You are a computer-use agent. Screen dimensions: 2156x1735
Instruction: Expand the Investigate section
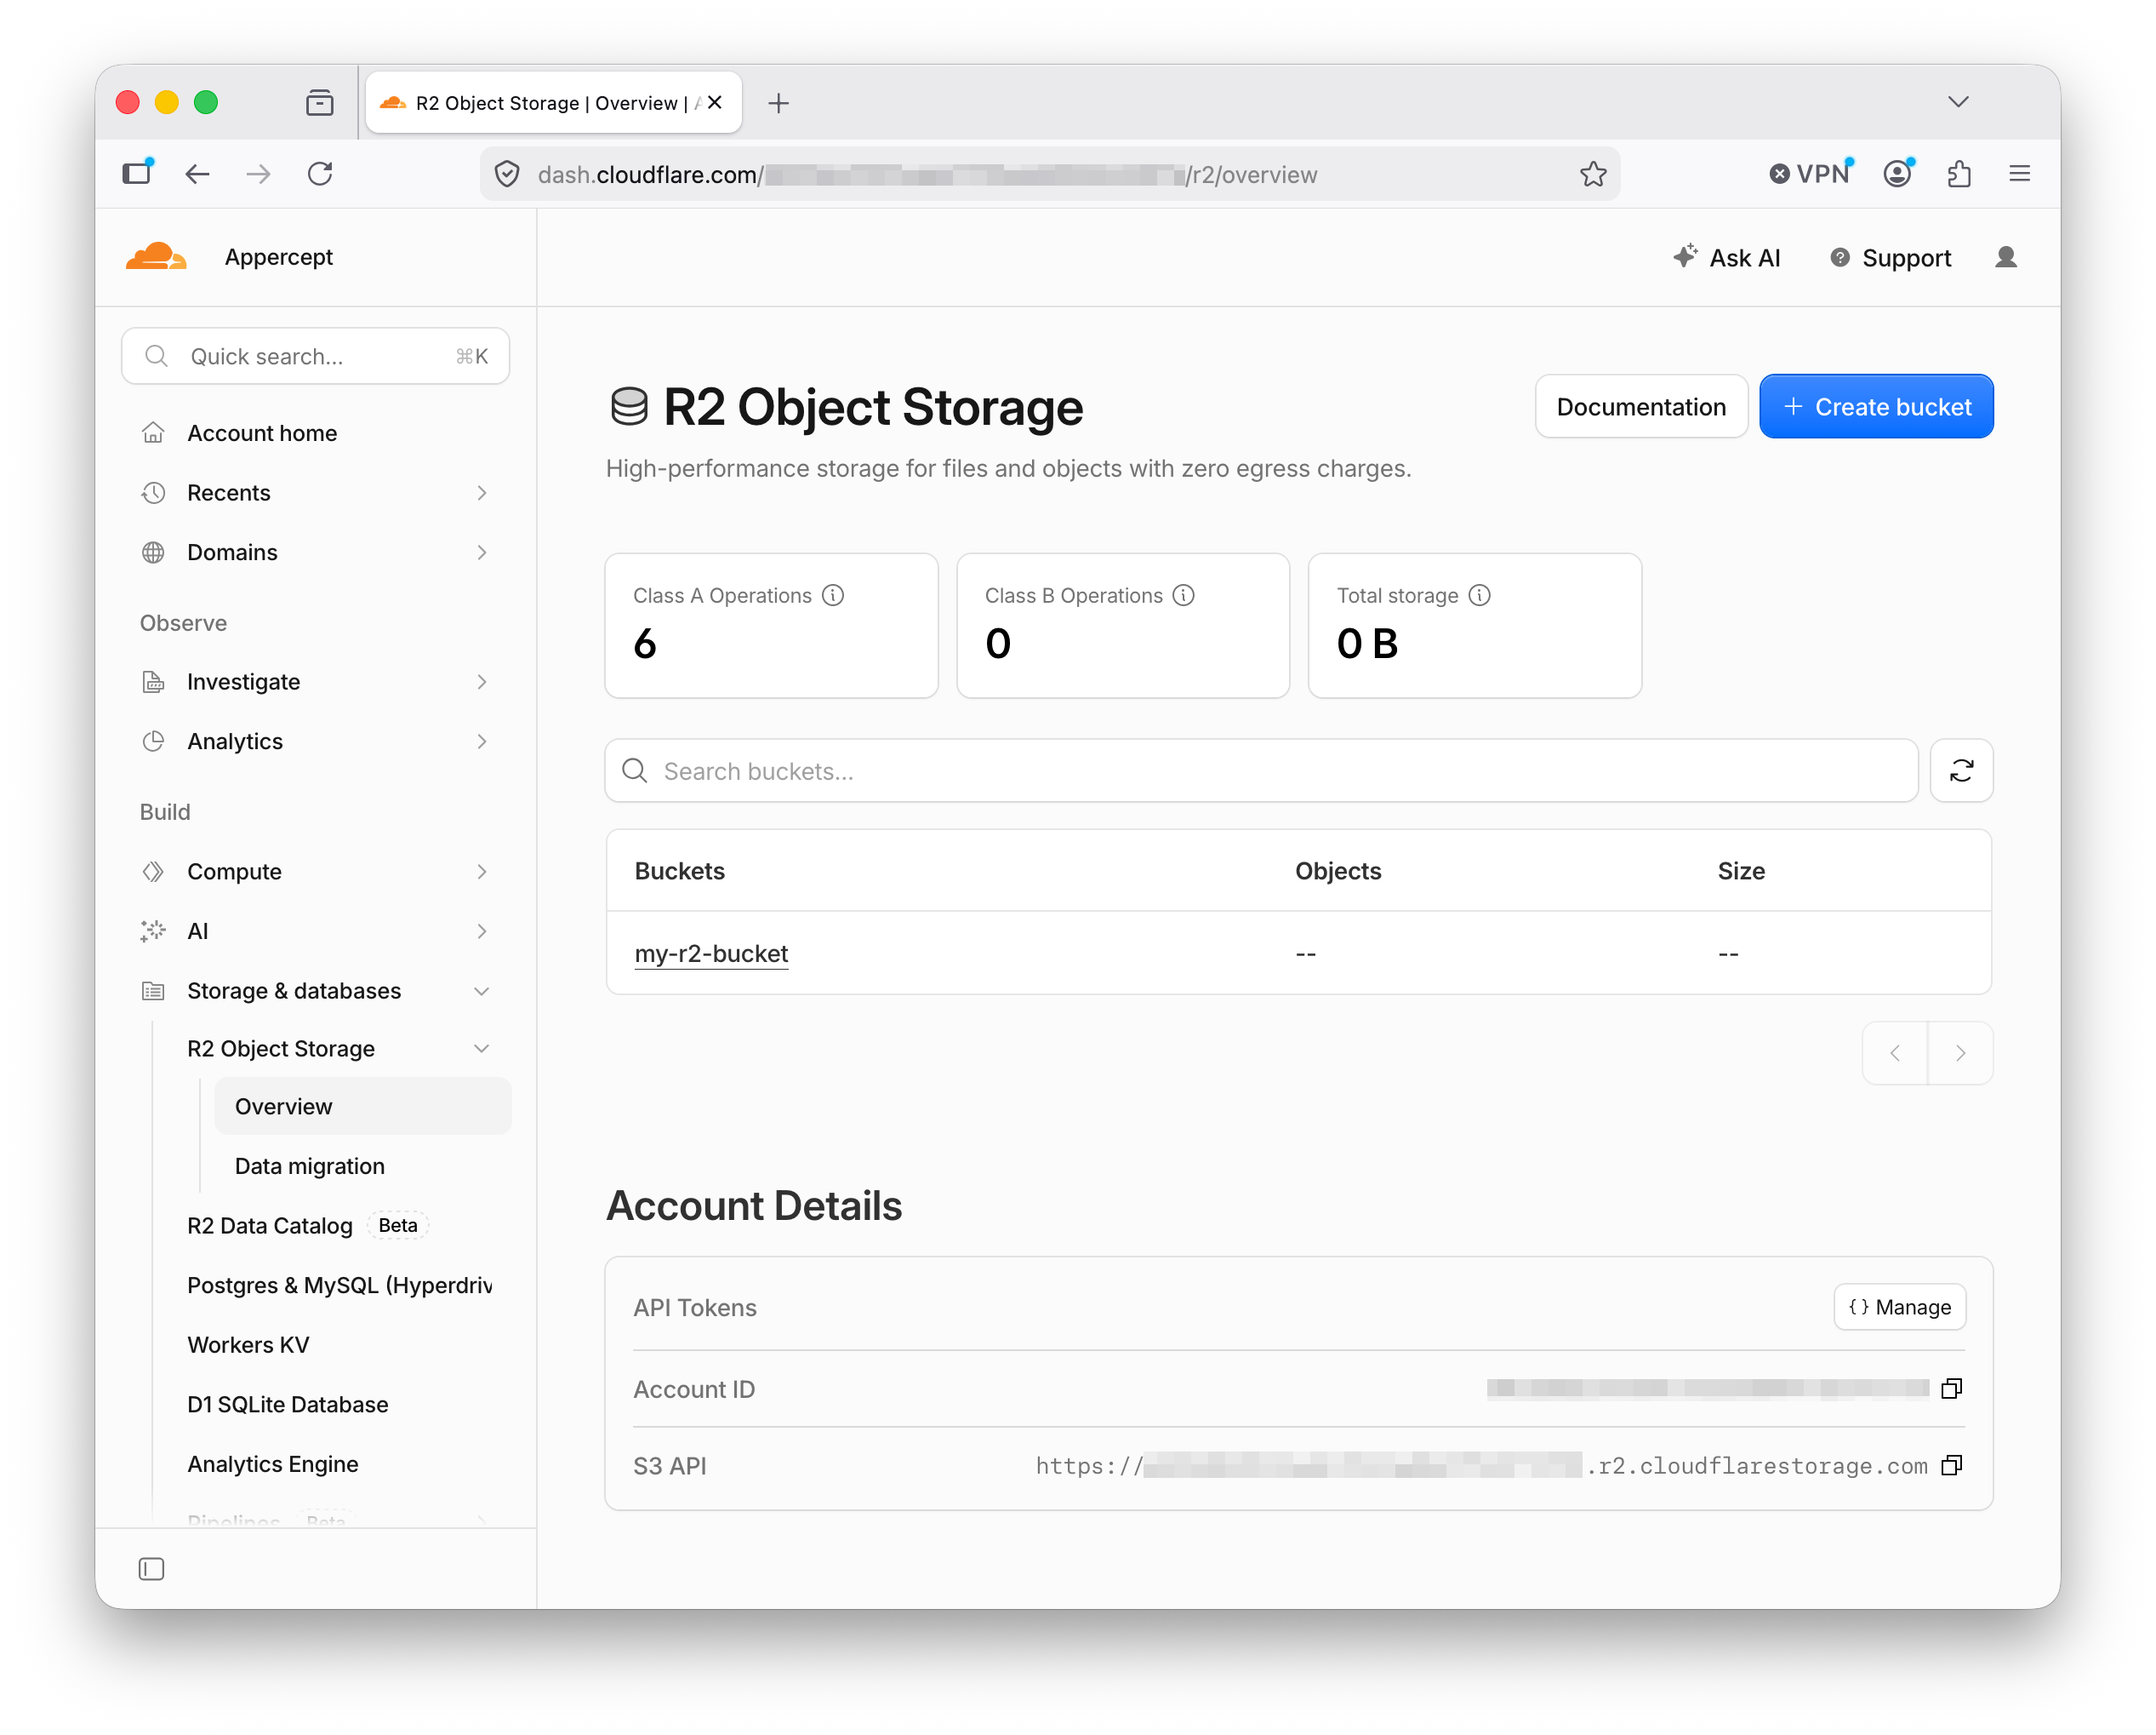[x=482, y=681]
